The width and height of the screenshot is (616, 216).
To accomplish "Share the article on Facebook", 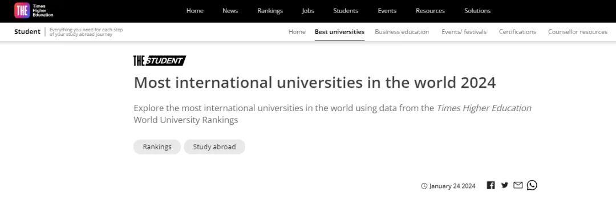I will click(491, 185).
